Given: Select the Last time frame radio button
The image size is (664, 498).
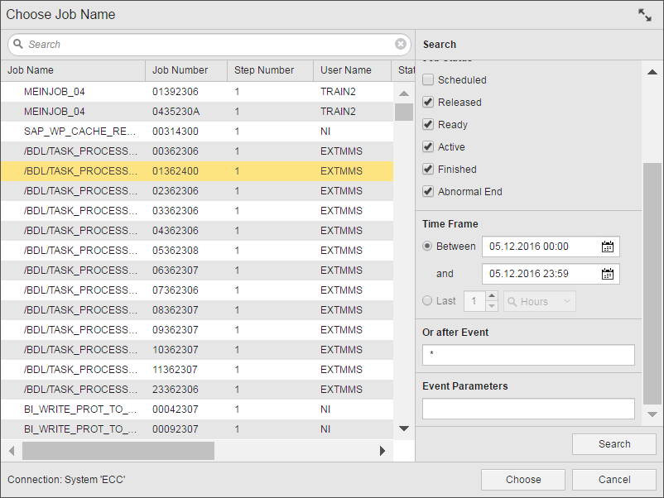Looking at the screenshot, I should click(428, 301).
